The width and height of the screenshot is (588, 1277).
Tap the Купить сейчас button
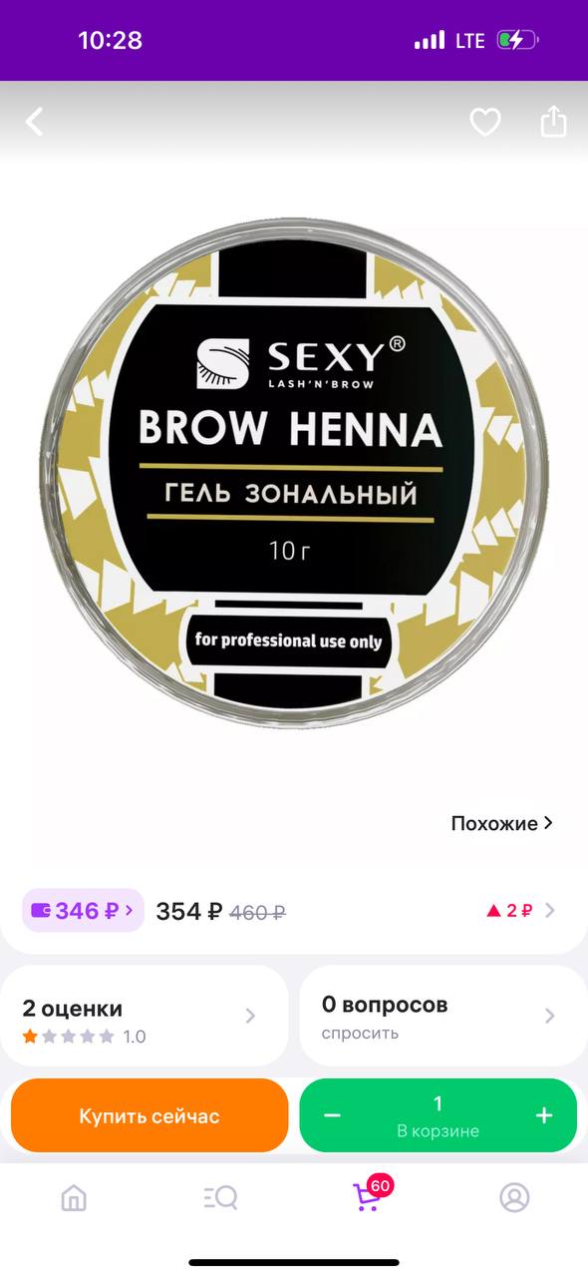click(x=149, y=1115)
